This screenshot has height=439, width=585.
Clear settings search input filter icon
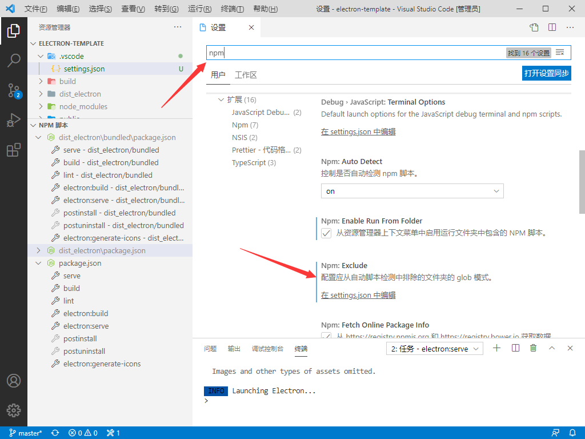pos(560,53)
